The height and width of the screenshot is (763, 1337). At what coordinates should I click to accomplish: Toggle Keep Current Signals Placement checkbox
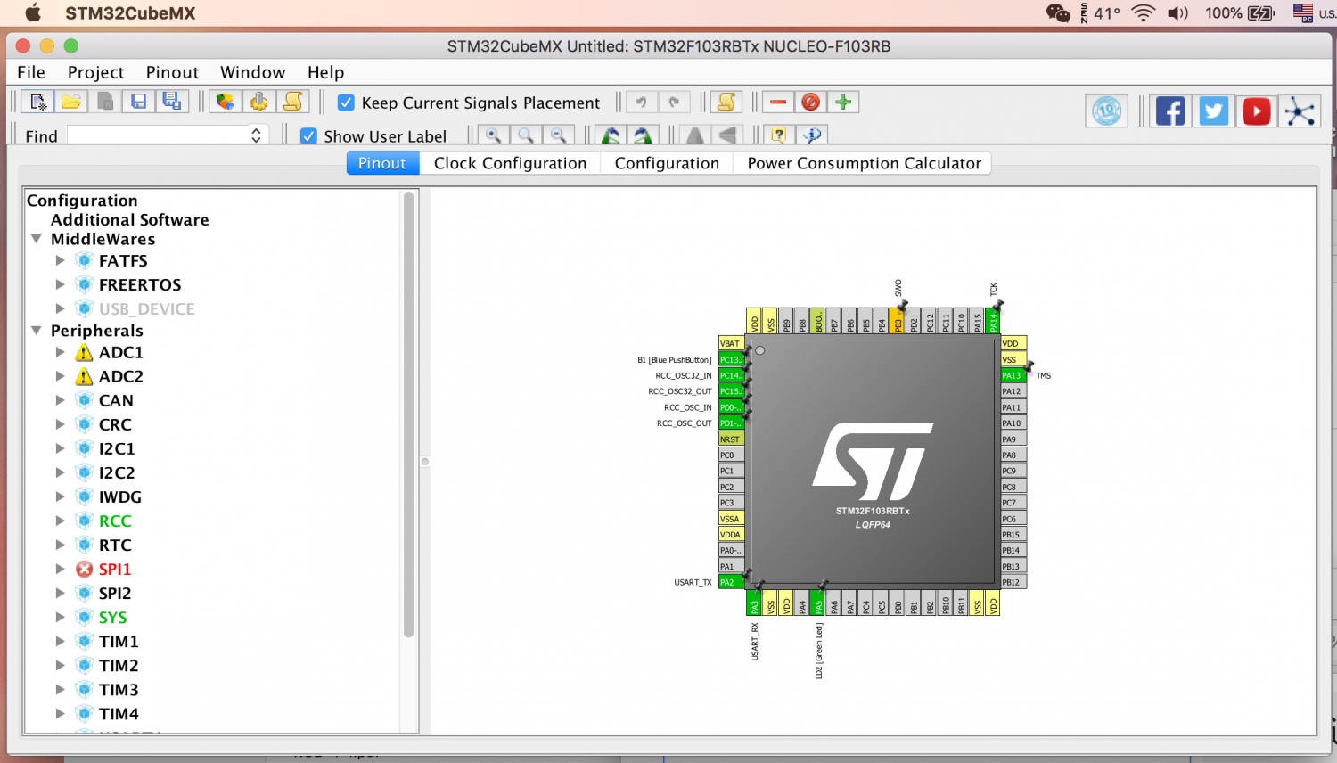point(346,103)
